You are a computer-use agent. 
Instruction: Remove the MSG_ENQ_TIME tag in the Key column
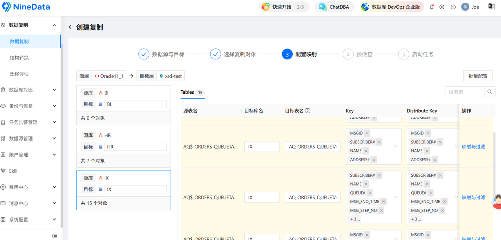(x=384, y=202)
